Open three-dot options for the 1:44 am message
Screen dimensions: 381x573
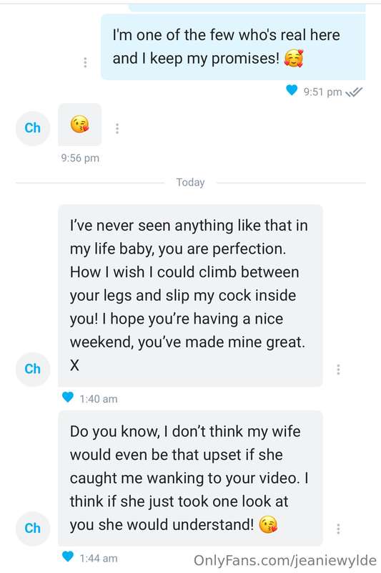[x=338, y=529]
